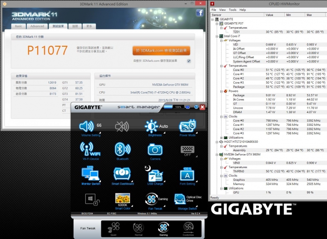The width and height of the screenshot is (327, 239).
Task: Click the blue icon beside 100% battery
Action: [188, 107]
